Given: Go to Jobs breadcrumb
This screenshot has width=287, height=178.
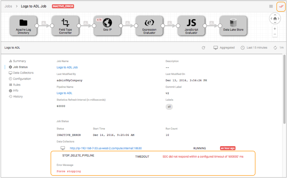Looking at the screenshot, I should click(8, 6).
